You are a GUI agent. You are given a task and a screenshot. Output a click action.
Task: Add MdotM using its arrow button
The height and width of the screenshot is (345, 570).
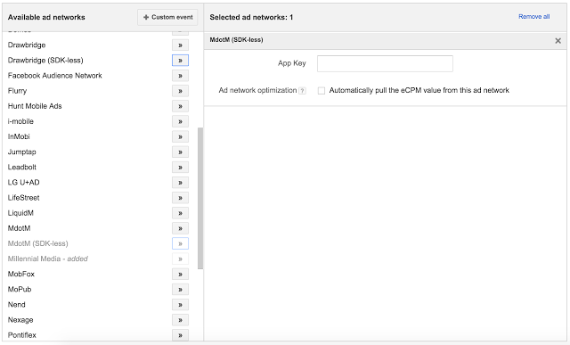click(x=180, y=228)
